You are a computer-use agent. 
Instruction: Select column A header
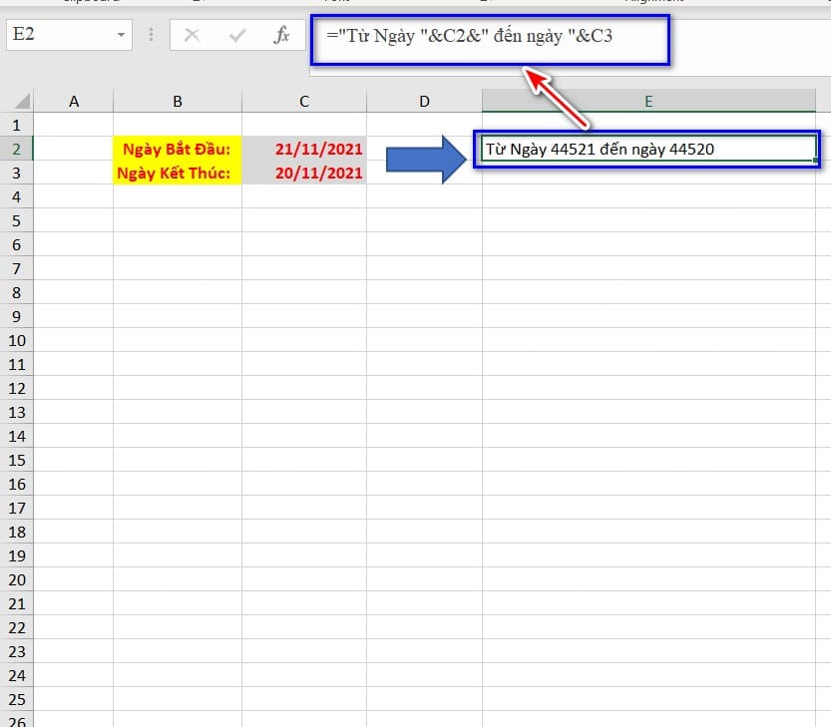click(x=74, y=101)
